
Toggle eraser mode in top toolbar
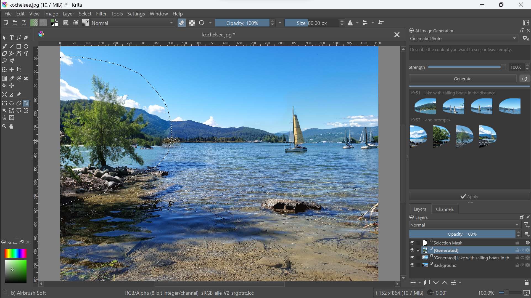coord(182,23)
